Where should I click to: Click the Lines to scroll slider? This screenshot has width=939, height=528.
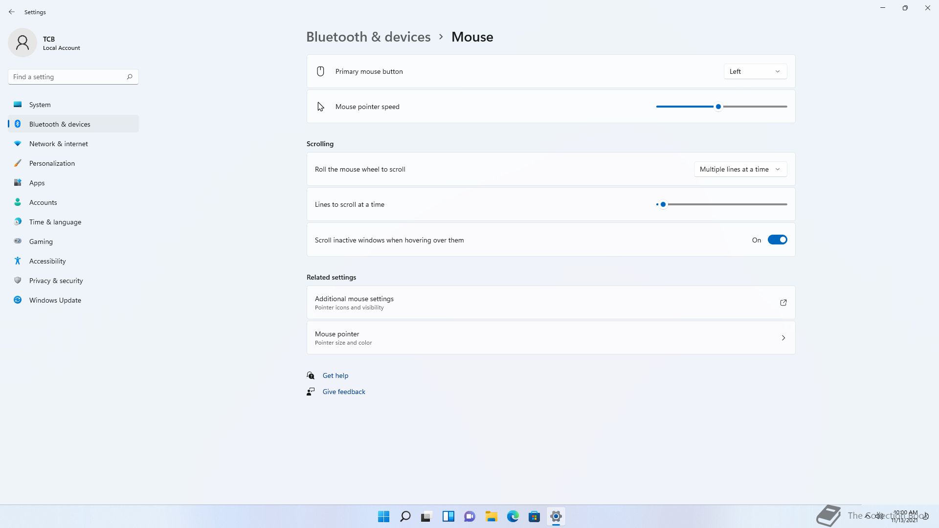click(721, 204)
